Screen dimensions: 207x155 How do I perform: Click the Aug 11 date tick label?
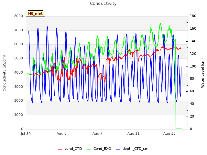point(133,133)
